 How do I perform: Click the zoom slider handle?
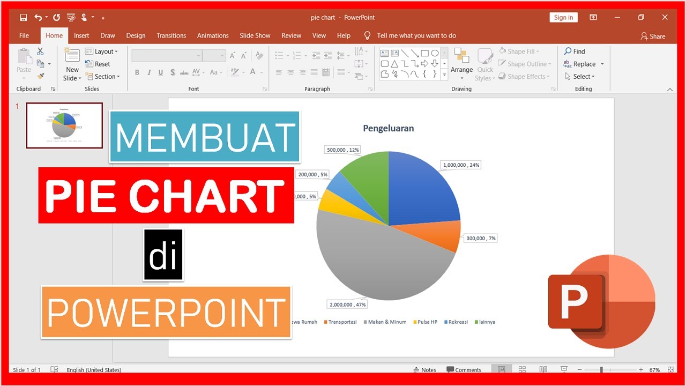tap(601, 370)
